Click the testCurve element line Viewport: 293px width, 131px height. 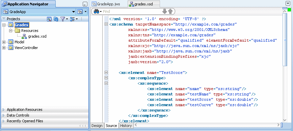203,105
